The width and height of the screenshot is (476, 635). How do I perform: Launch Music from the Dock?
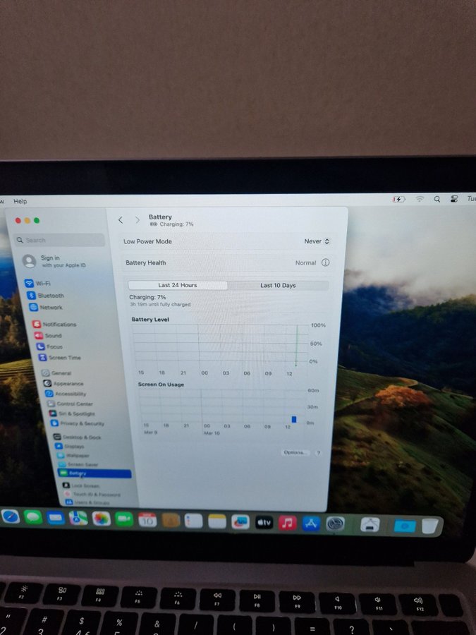pos(287,523)
